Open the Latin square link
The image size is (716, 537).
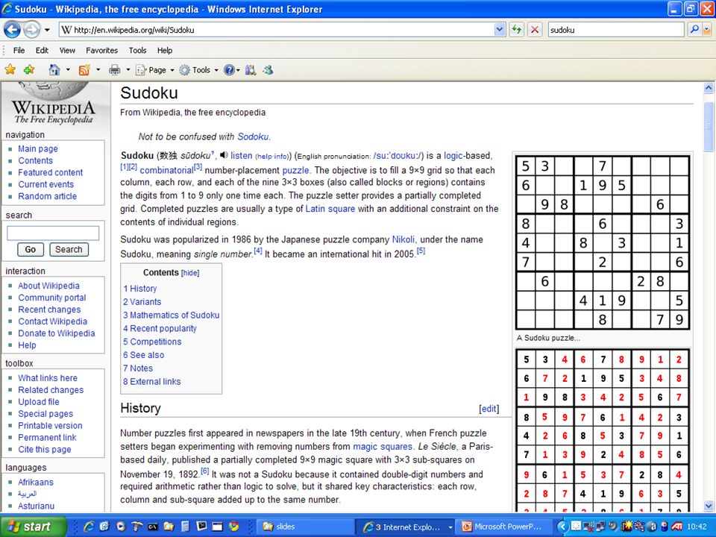330,209
